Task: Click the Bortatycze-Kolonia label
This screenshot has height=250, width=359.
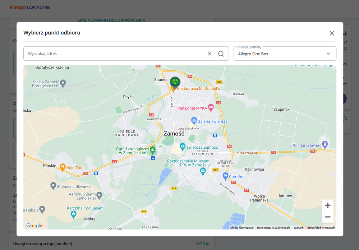Action: tap(52, 68)
